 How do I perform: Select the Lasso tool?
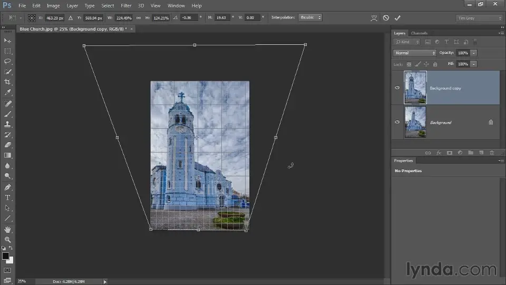pyautogui.click(x=8, y=61)
